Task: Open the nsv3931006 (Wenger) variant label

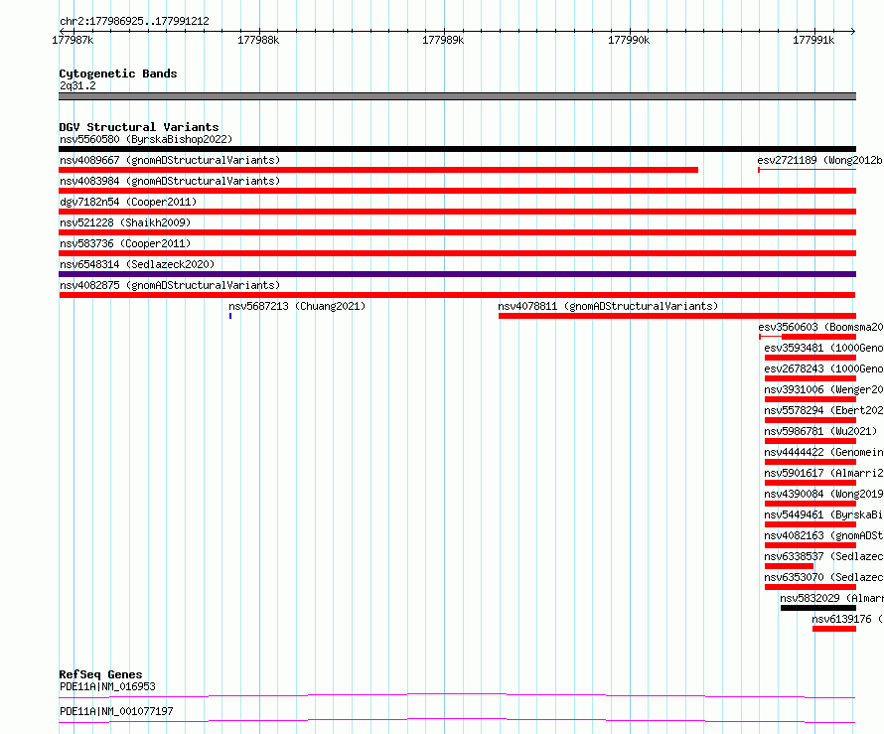Action: pos(823,389)
